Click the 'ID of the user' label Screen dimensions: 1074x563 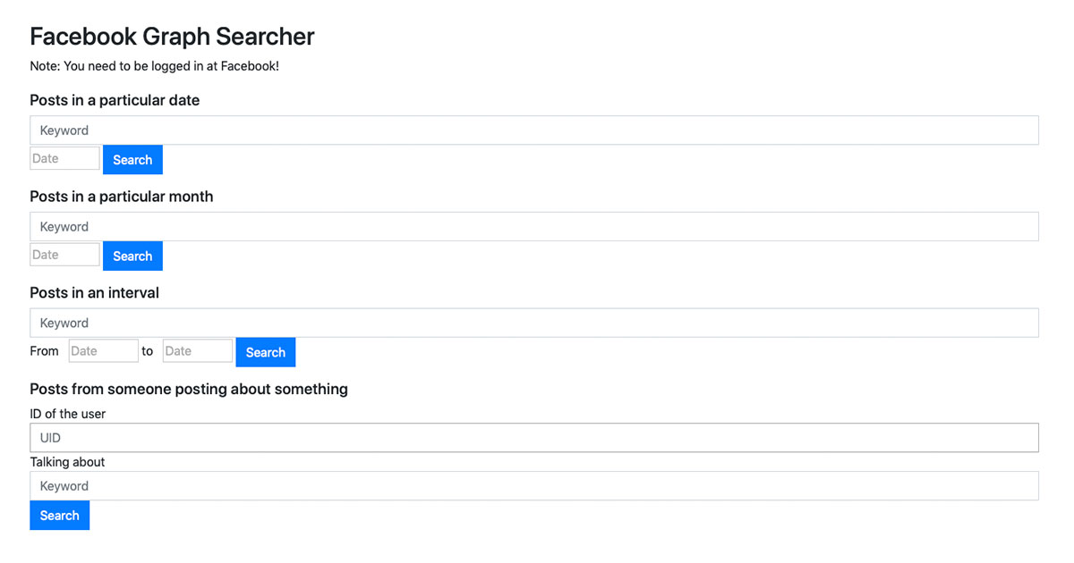tap(68, 414)
